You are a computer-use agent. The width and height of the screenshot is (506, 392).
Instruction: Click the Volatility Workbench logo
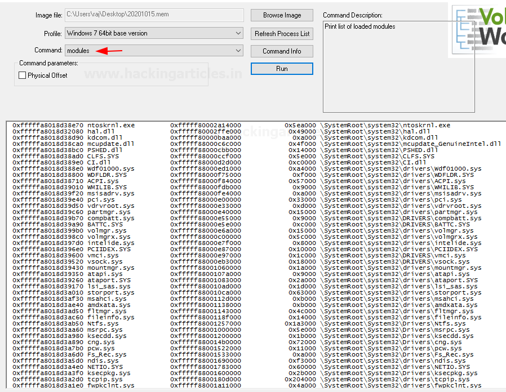[x=478, y=31]
